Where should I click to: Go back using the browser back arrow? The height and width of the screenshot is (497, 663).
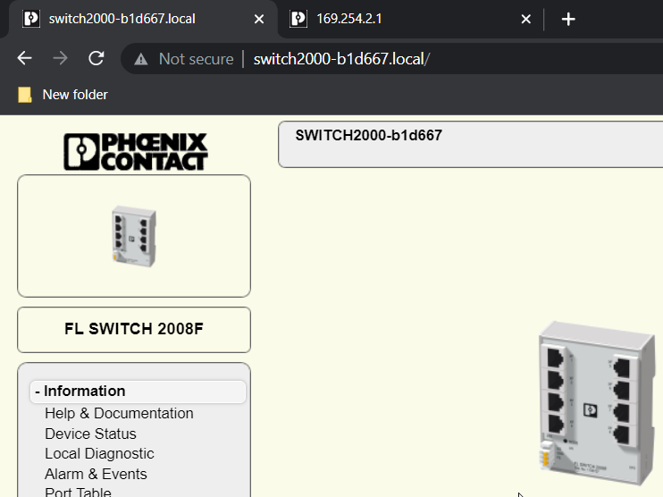tap(24, 58)
